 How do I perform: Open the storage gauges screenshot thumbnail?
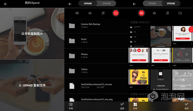[182, 58]
